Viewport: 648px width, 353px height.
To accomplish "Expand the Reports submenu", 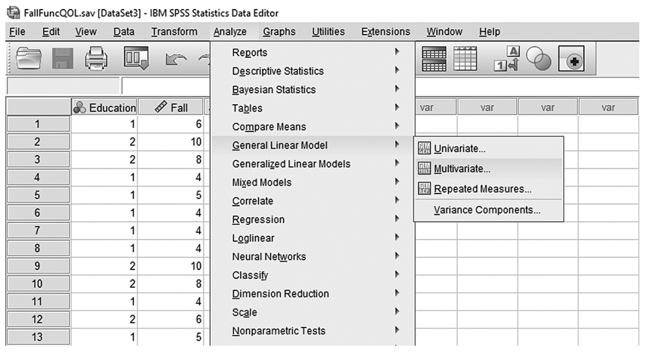I will [x=313, y=52].
